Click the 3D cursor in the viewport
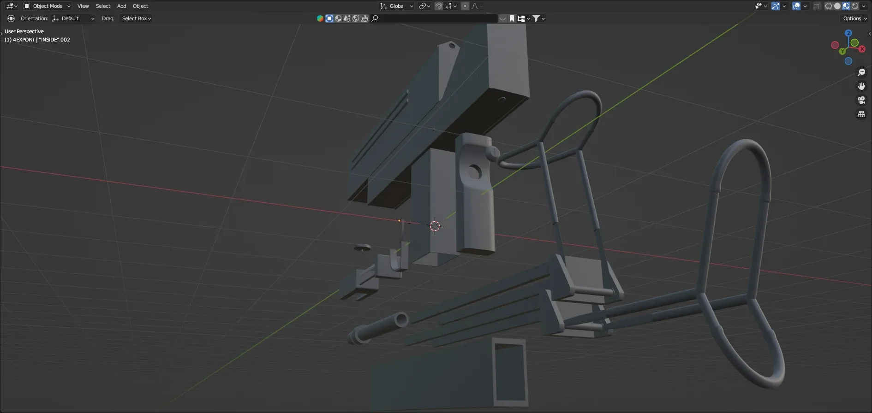 coord(435,226)
